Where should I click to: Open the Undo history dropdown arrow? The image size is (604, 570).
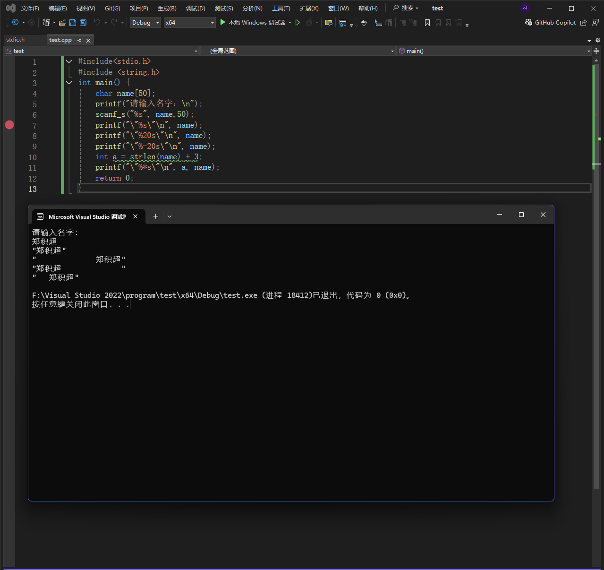[x=105, y=23]
